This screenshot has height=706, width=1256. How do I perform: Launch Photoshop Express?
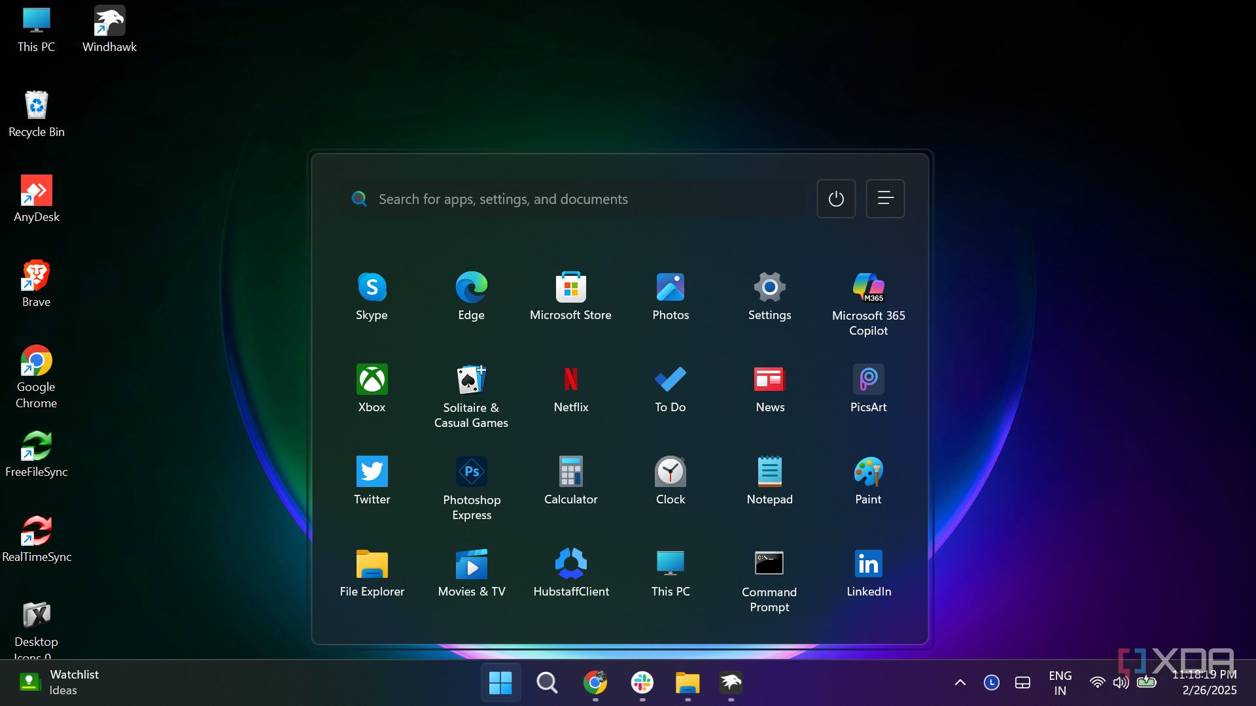[x=471, y=488]
